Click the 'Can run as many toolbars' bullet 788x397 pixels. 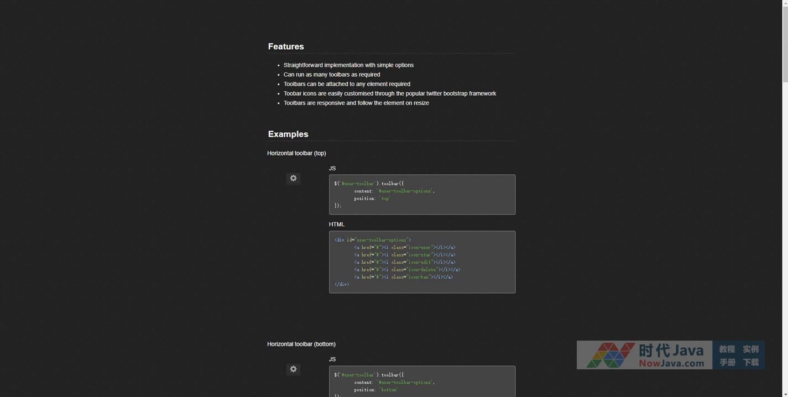332,75
